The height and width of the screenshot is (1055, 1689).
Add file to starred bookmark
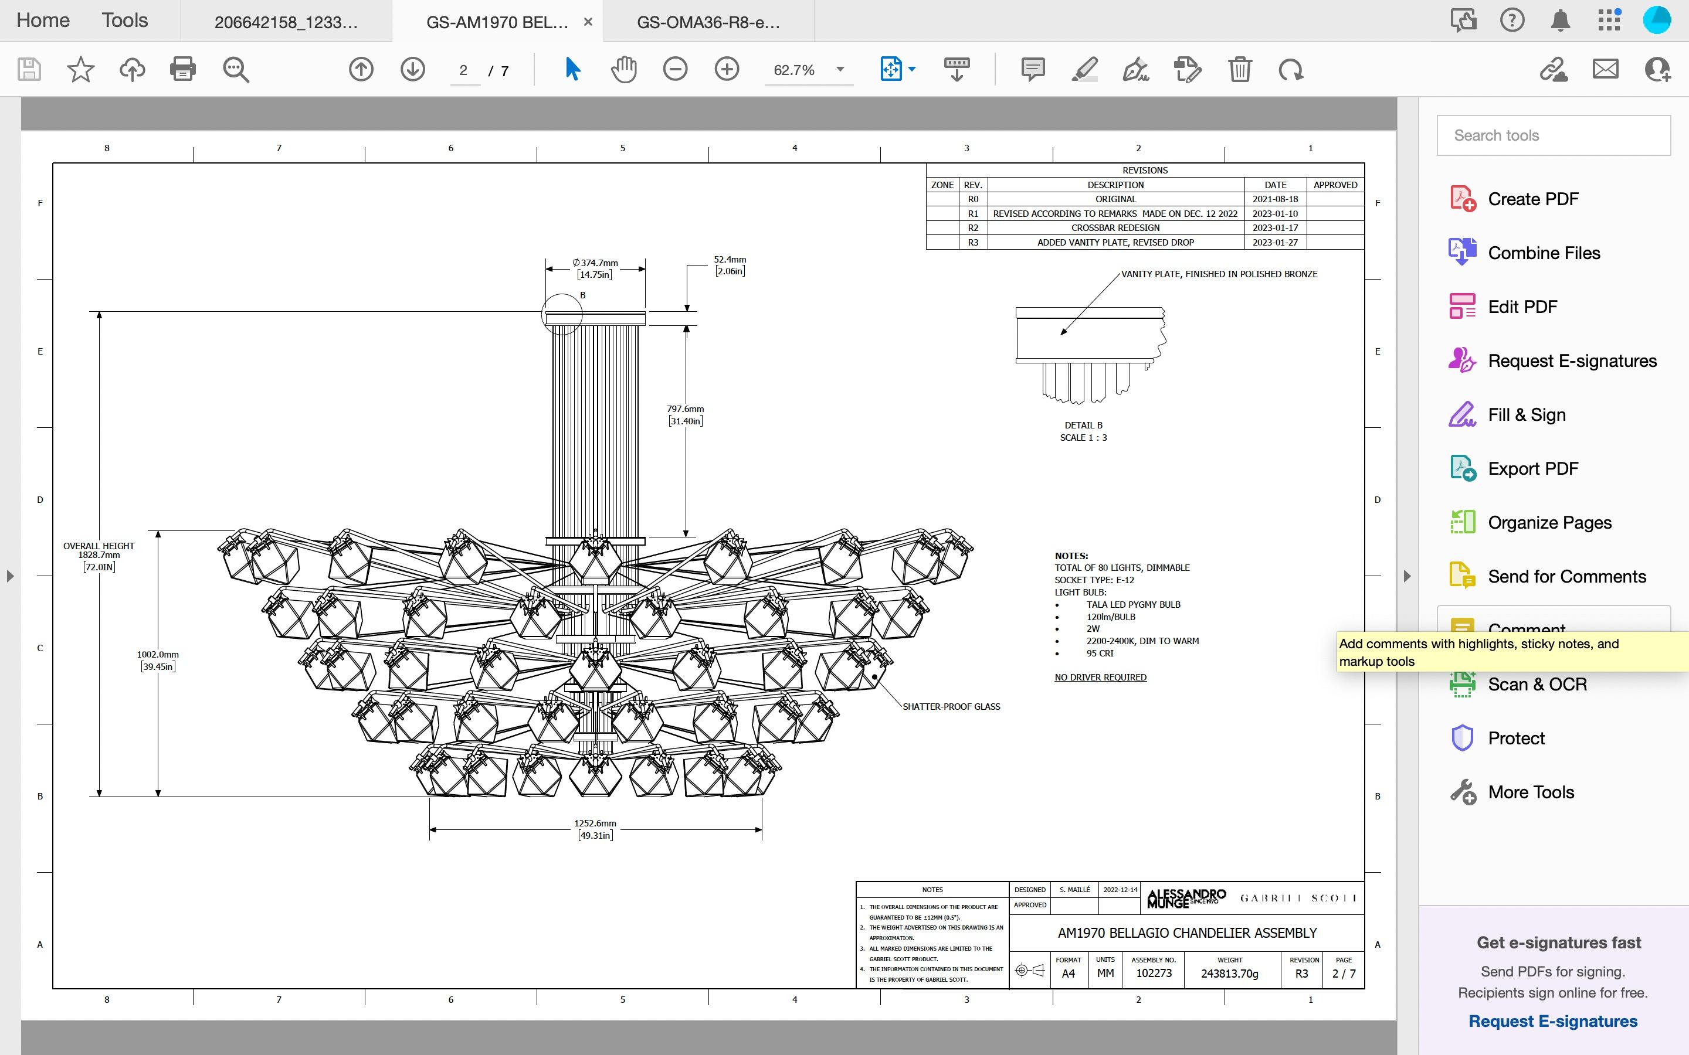(80, 70)
